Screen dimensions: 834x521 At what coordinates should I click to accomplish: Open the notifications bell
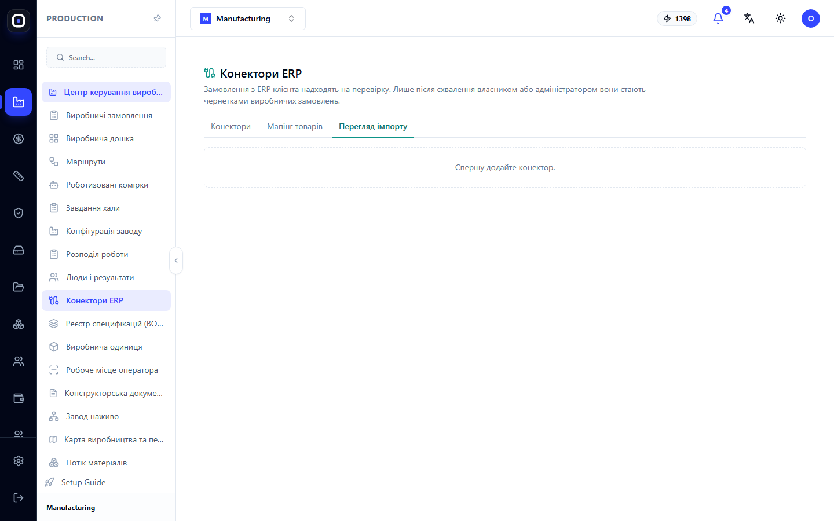coord(718,19)
